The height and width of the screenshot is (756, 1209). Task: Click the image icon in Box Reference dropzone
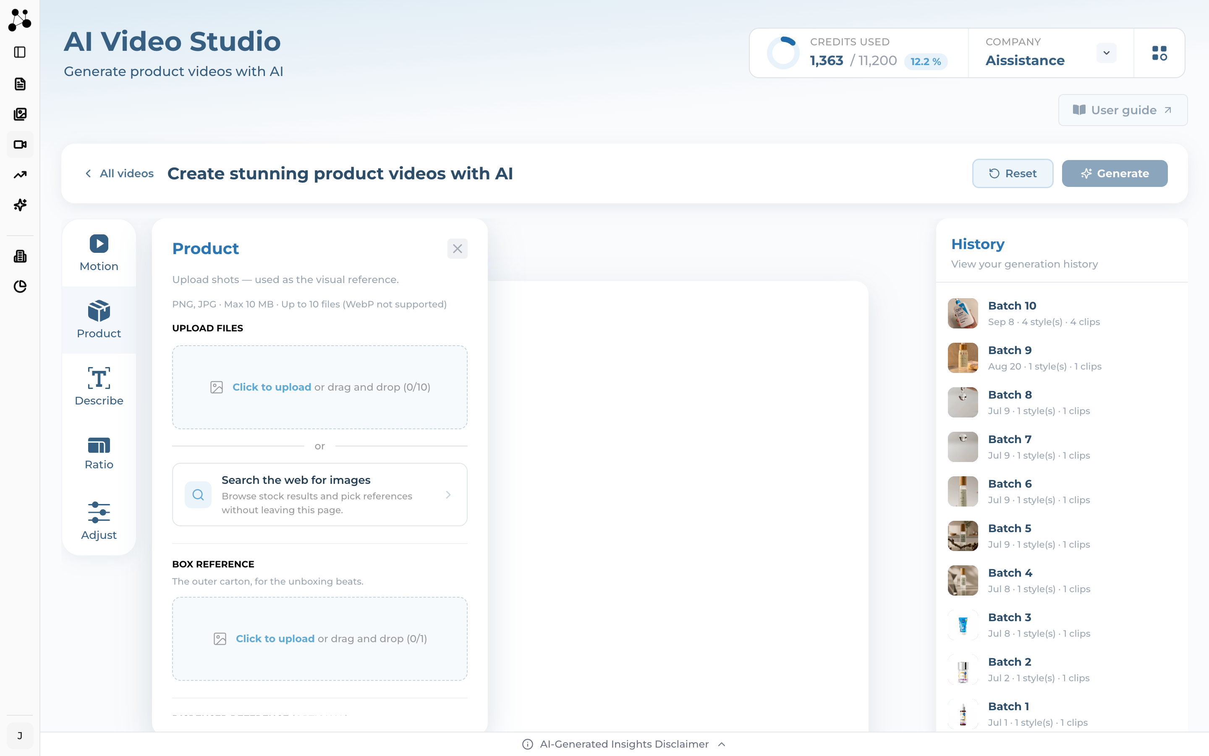(x=220, y=638)
